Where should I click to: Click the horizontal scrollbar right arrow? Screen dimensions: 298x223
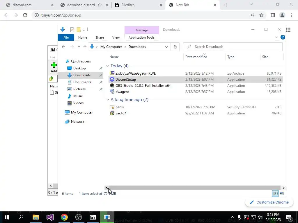(x=283, y=188)
